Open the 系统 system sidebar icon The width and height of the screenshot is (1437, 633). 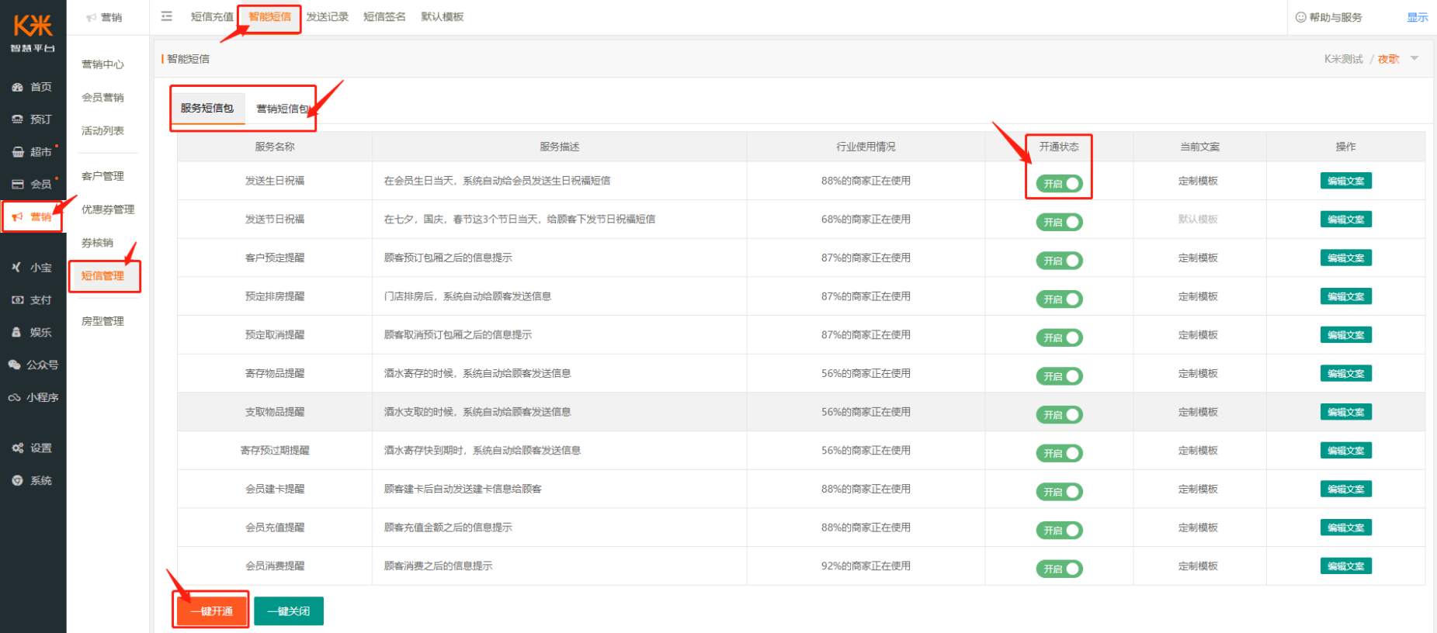(17, 481)
